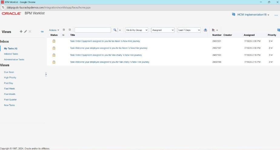Click the site info icon in address bar
This screenshot has height=150, width=280.
point(3,8)
